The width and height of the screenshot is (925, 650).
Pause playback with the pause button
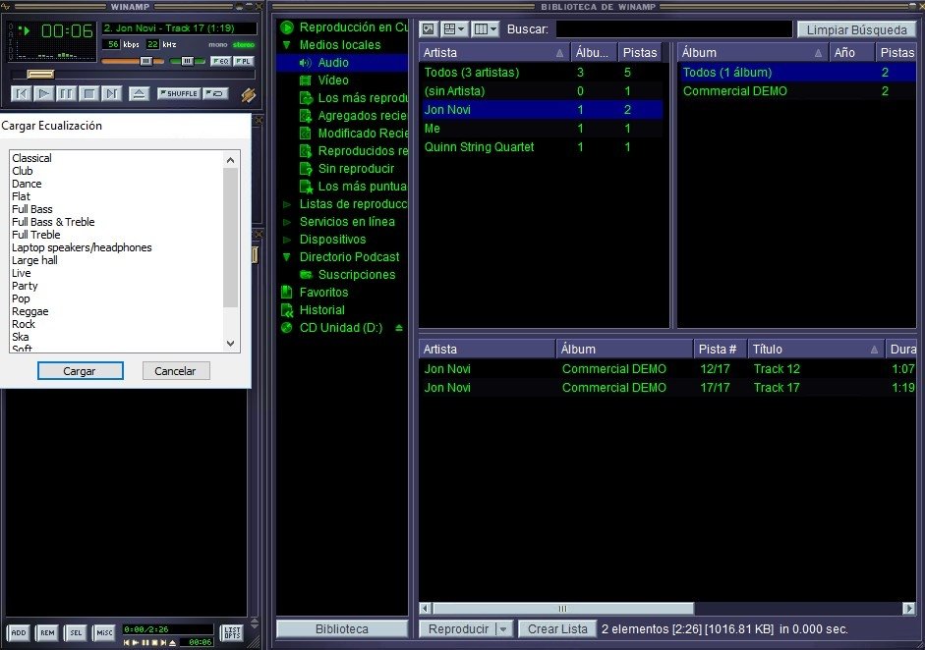pos(66,93)
